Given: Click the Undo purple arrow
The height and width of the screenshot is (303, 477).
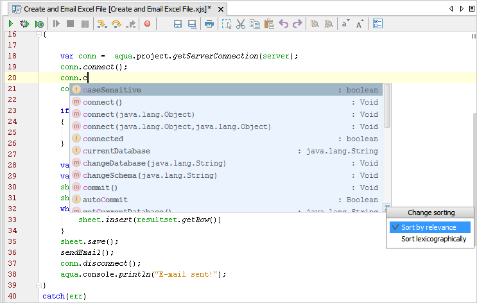Looking at the screenshot, I should tap(284, 24).
